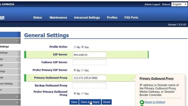Click the Failover SIP Server field
Viewport: 188px width, 106px height.
pos(89,62)
